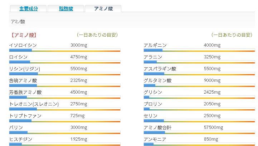The image size is (258, 146).
Task: Click the アンモニア label
Action: [x=155, y=139]
